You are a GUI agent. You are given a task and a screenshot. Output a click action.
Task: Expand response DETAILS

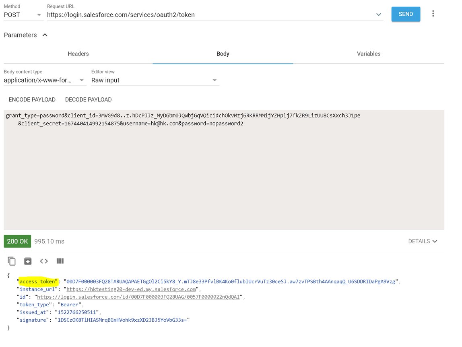(x=423, y=241)
